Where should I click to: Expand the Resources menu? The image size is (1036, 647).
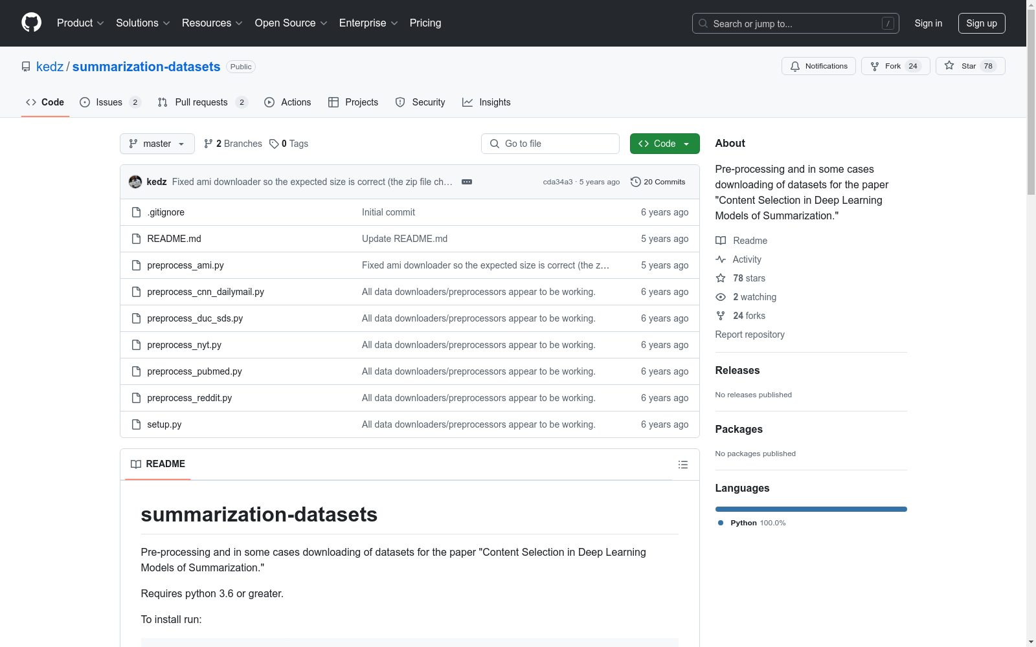pos(212,23)
